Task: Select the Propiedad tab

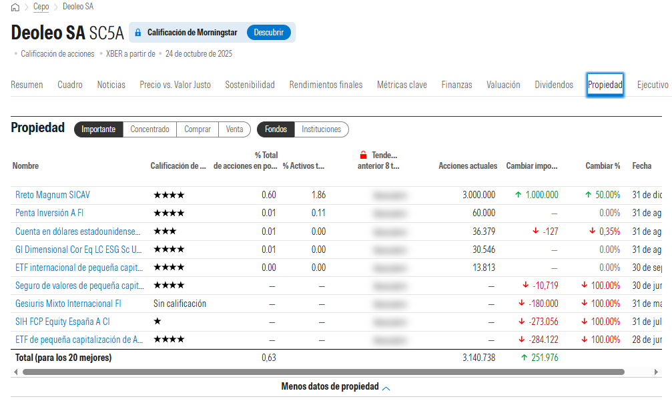Action: [605, 85]
